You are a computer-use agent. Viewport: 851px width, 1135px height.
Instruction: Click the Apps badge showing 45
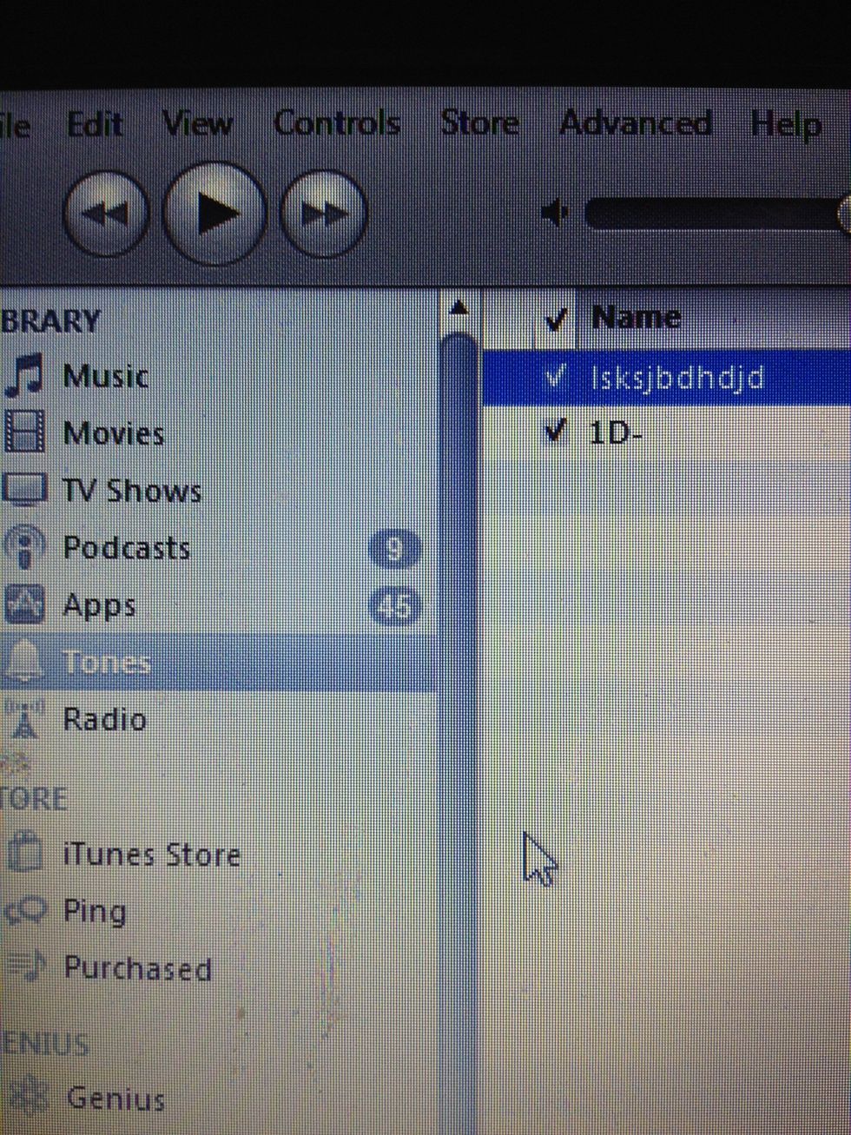pos(395,607)
